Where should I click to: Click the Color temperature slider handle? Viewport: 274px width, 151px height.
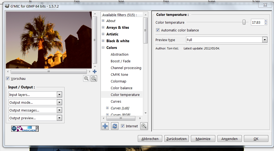pos(244,22)
